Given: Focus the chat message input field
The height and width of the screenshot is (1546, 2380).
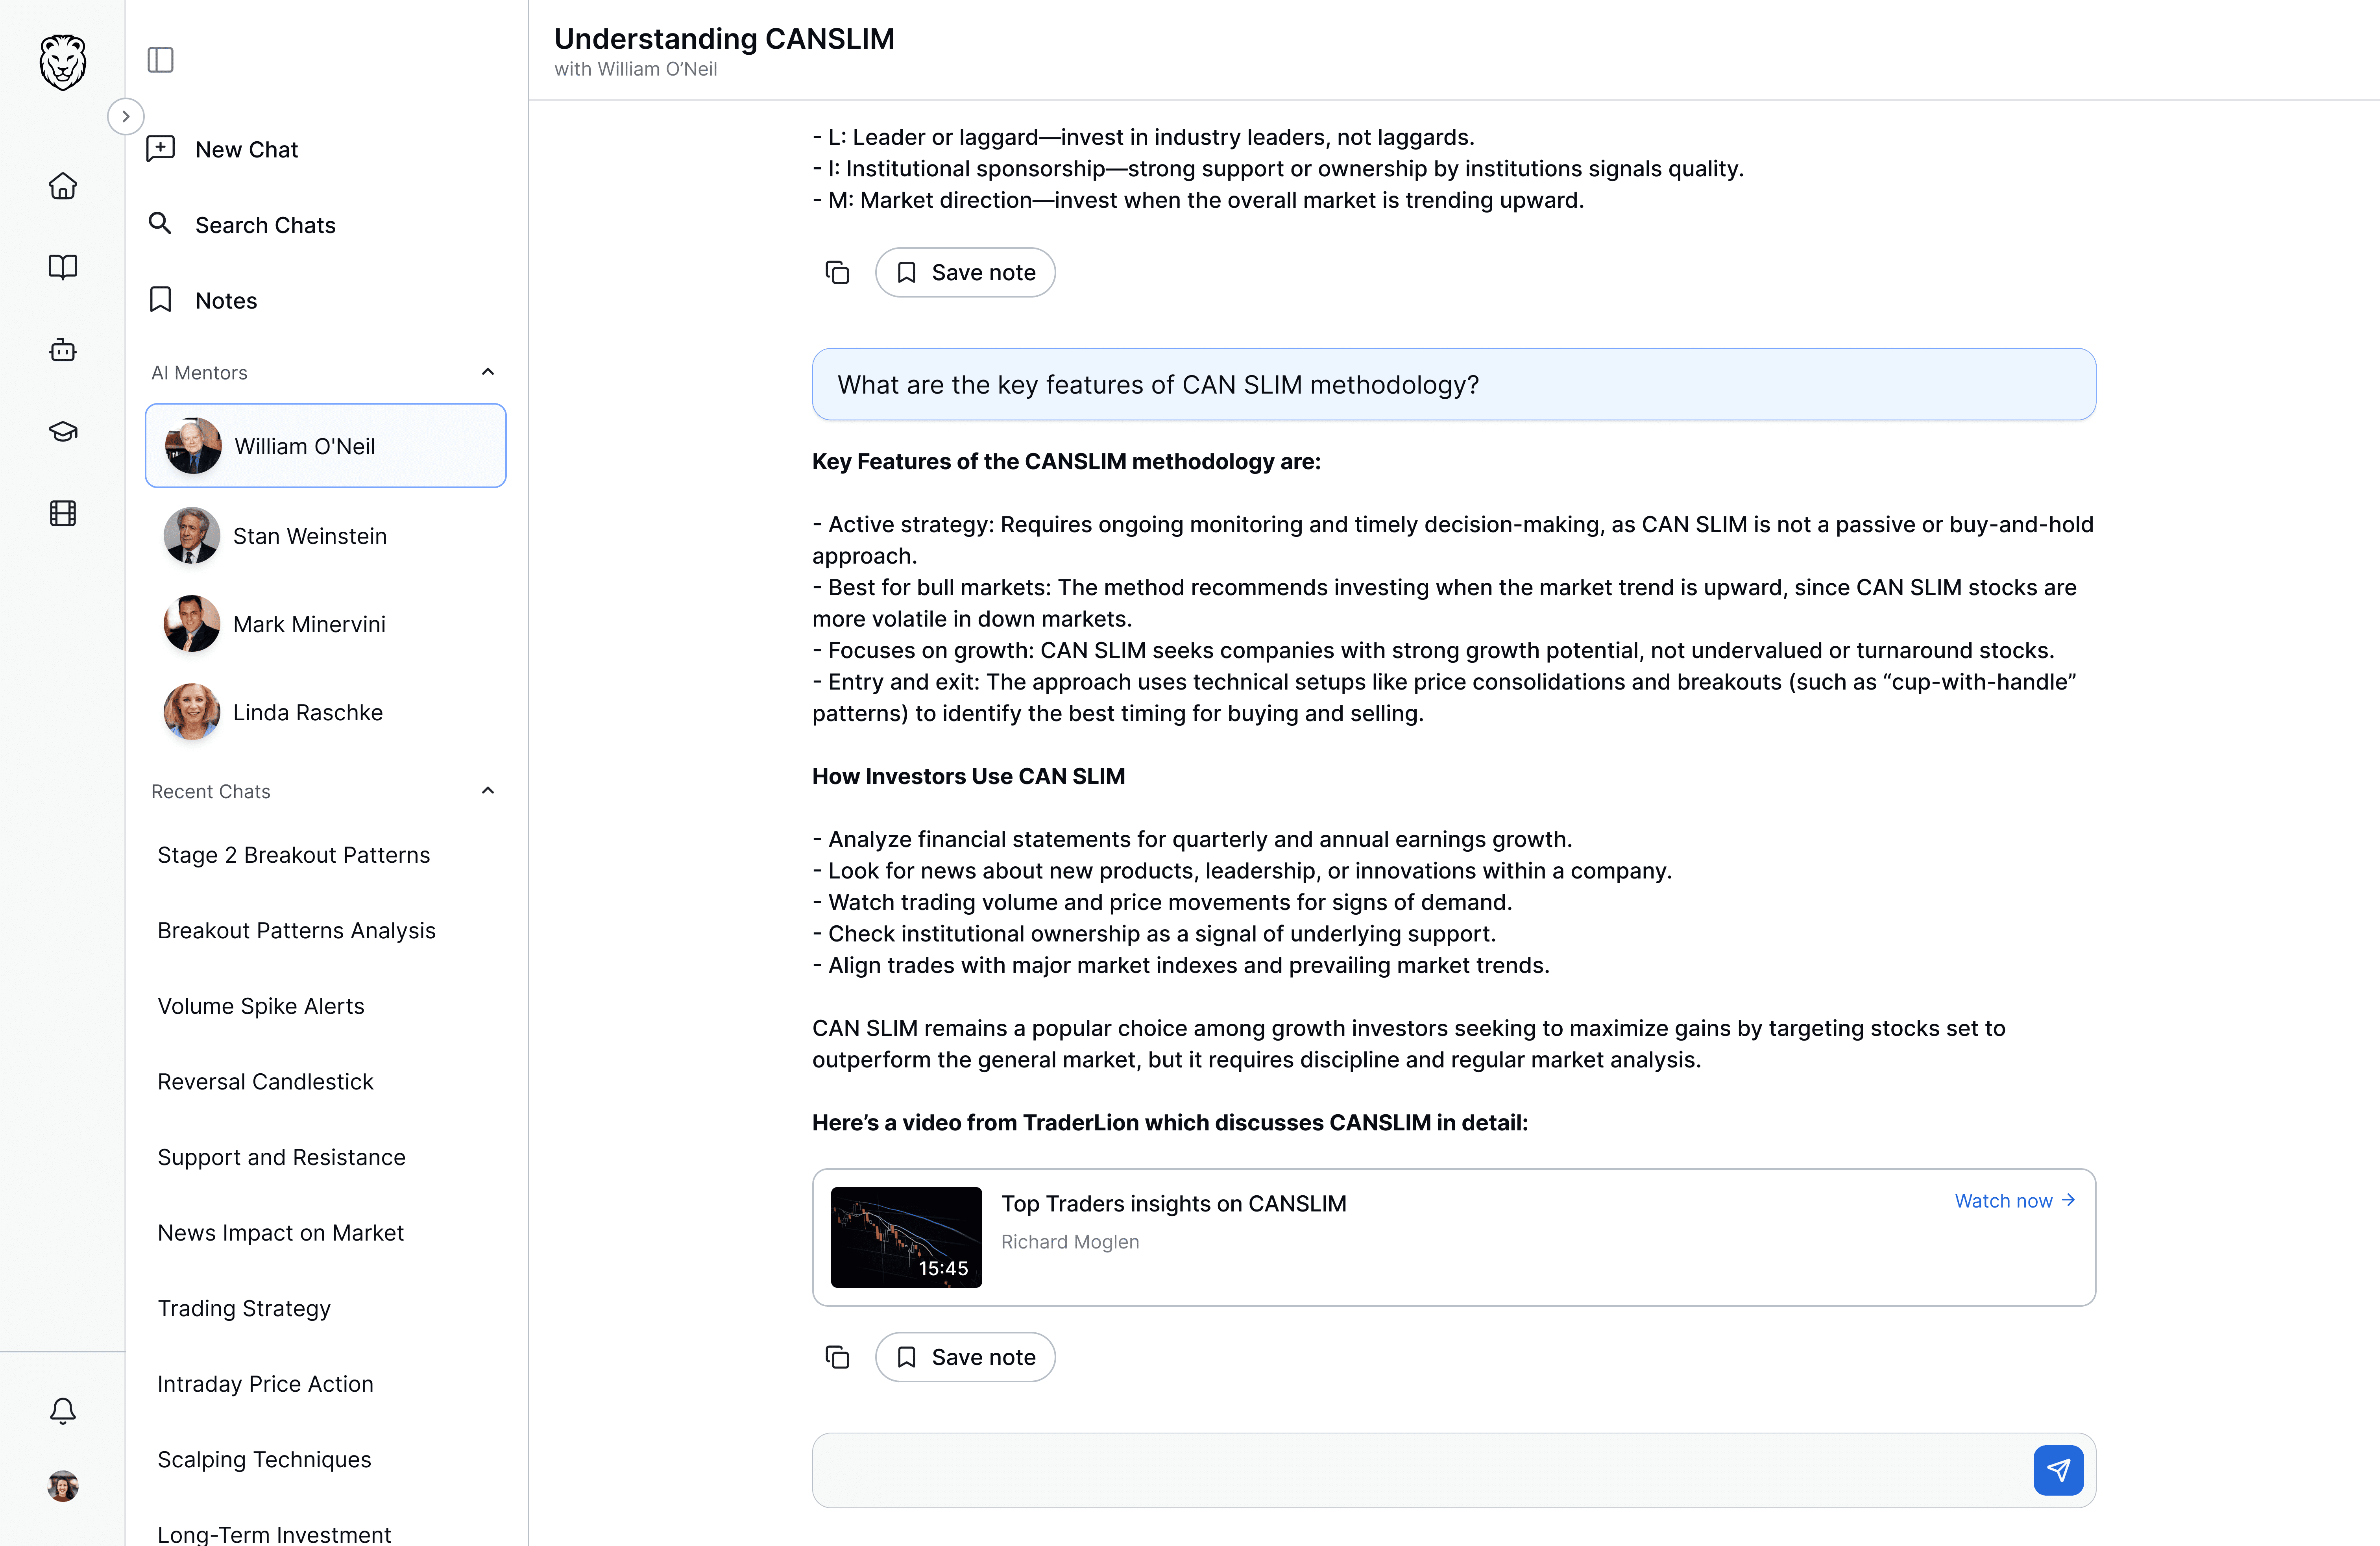Looking at the screenshot, I should tap(1420, 1470).
